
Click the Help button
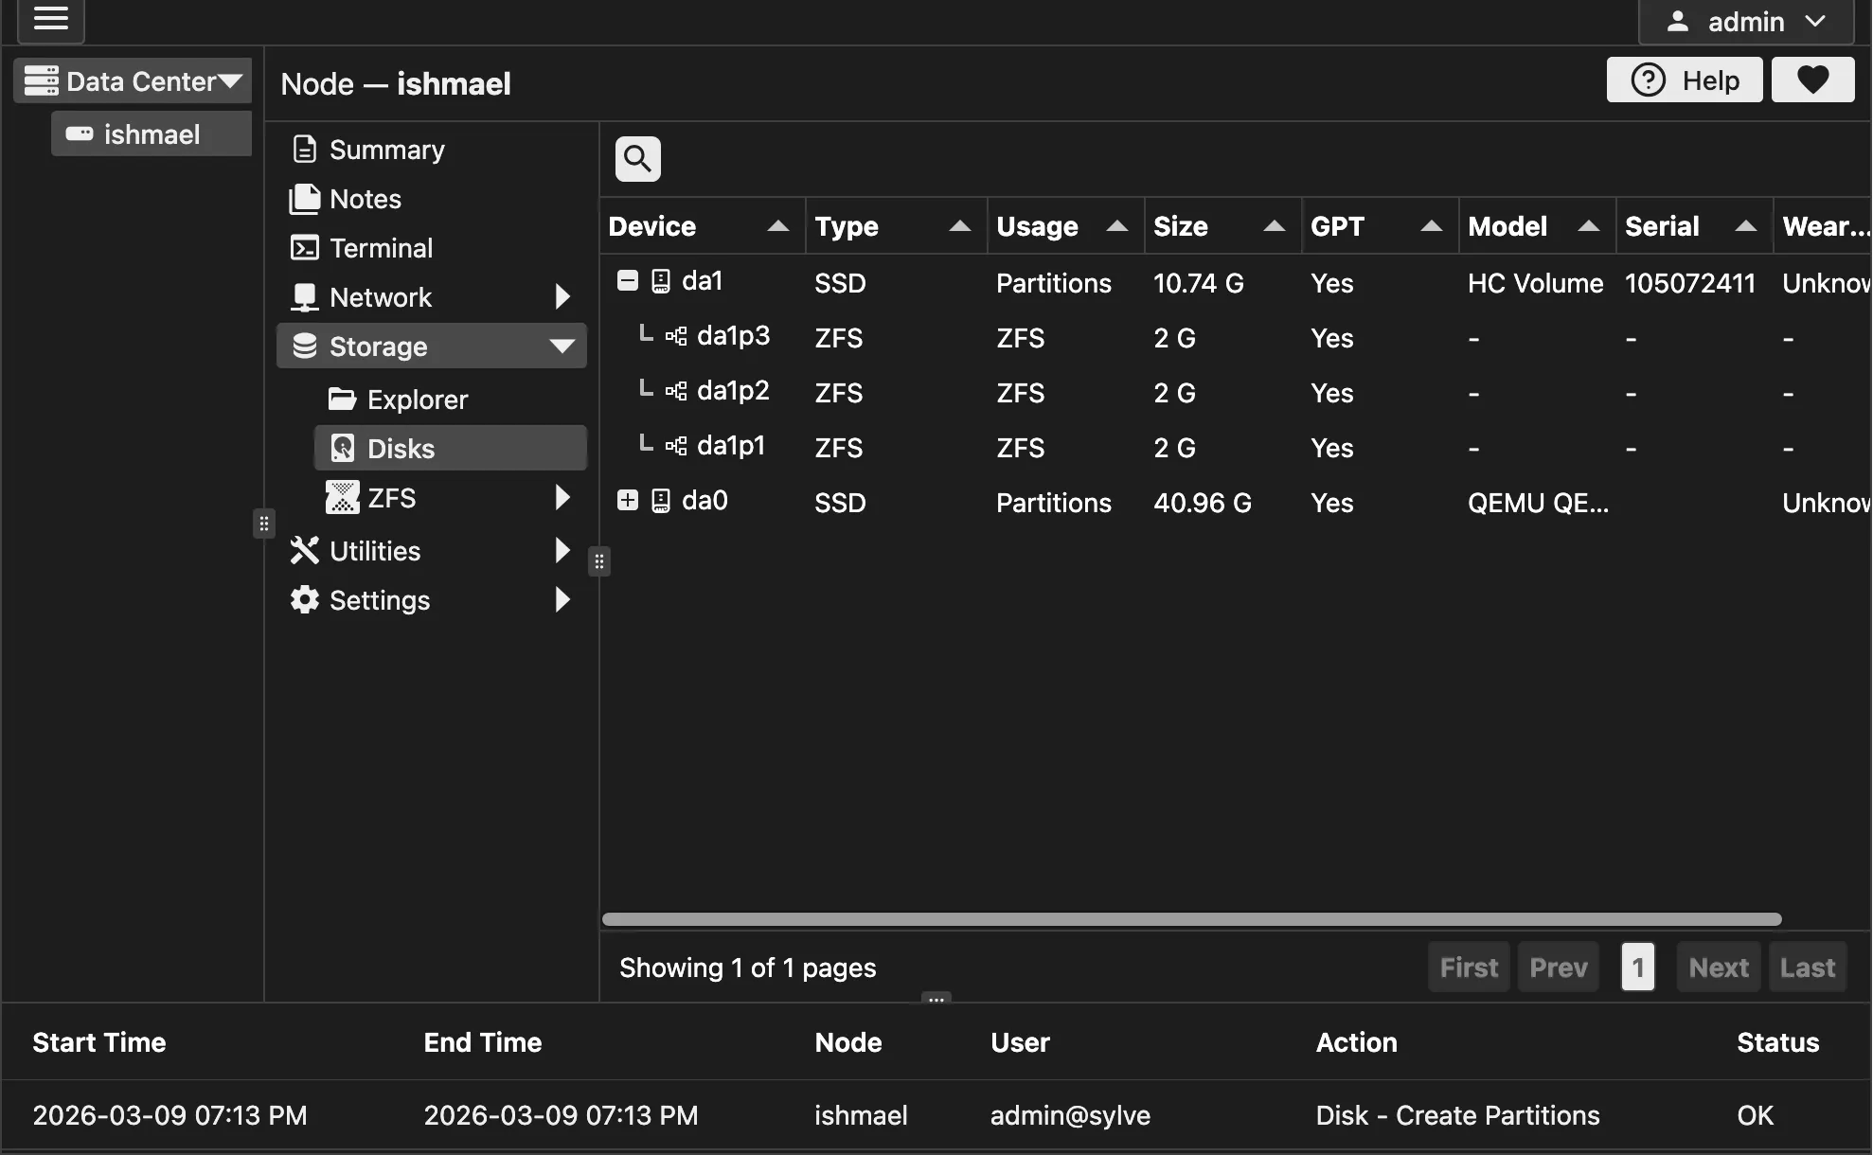(x=1684, y=80)
